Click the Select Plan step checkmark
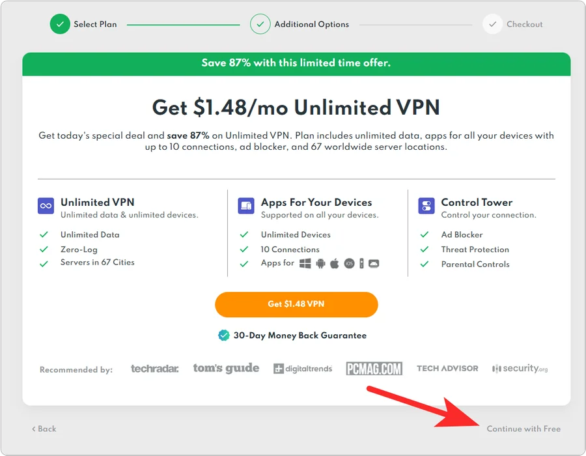This screenshot has height=456, width=586. point(60,24)
